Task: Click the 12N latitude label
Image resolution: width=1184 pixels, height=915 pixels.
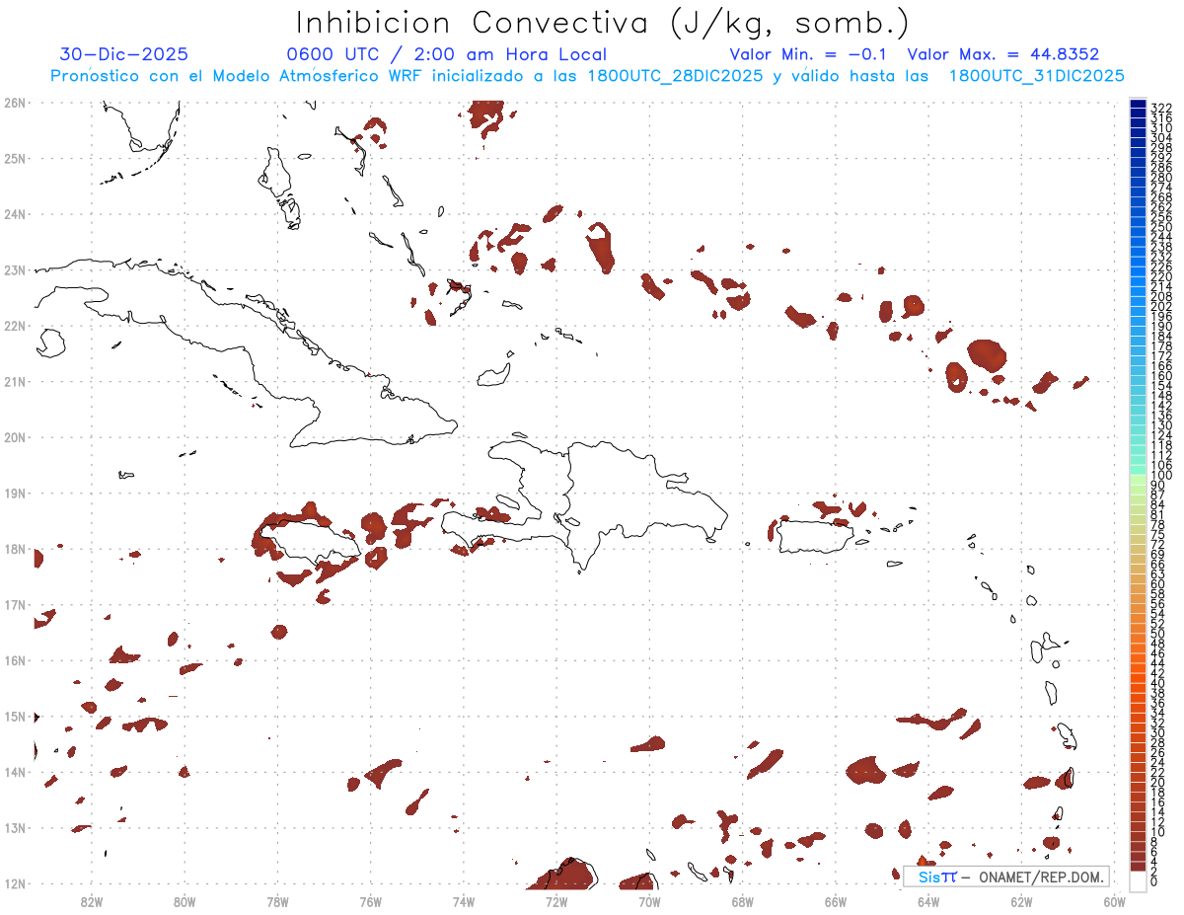Action: point(15,883)
